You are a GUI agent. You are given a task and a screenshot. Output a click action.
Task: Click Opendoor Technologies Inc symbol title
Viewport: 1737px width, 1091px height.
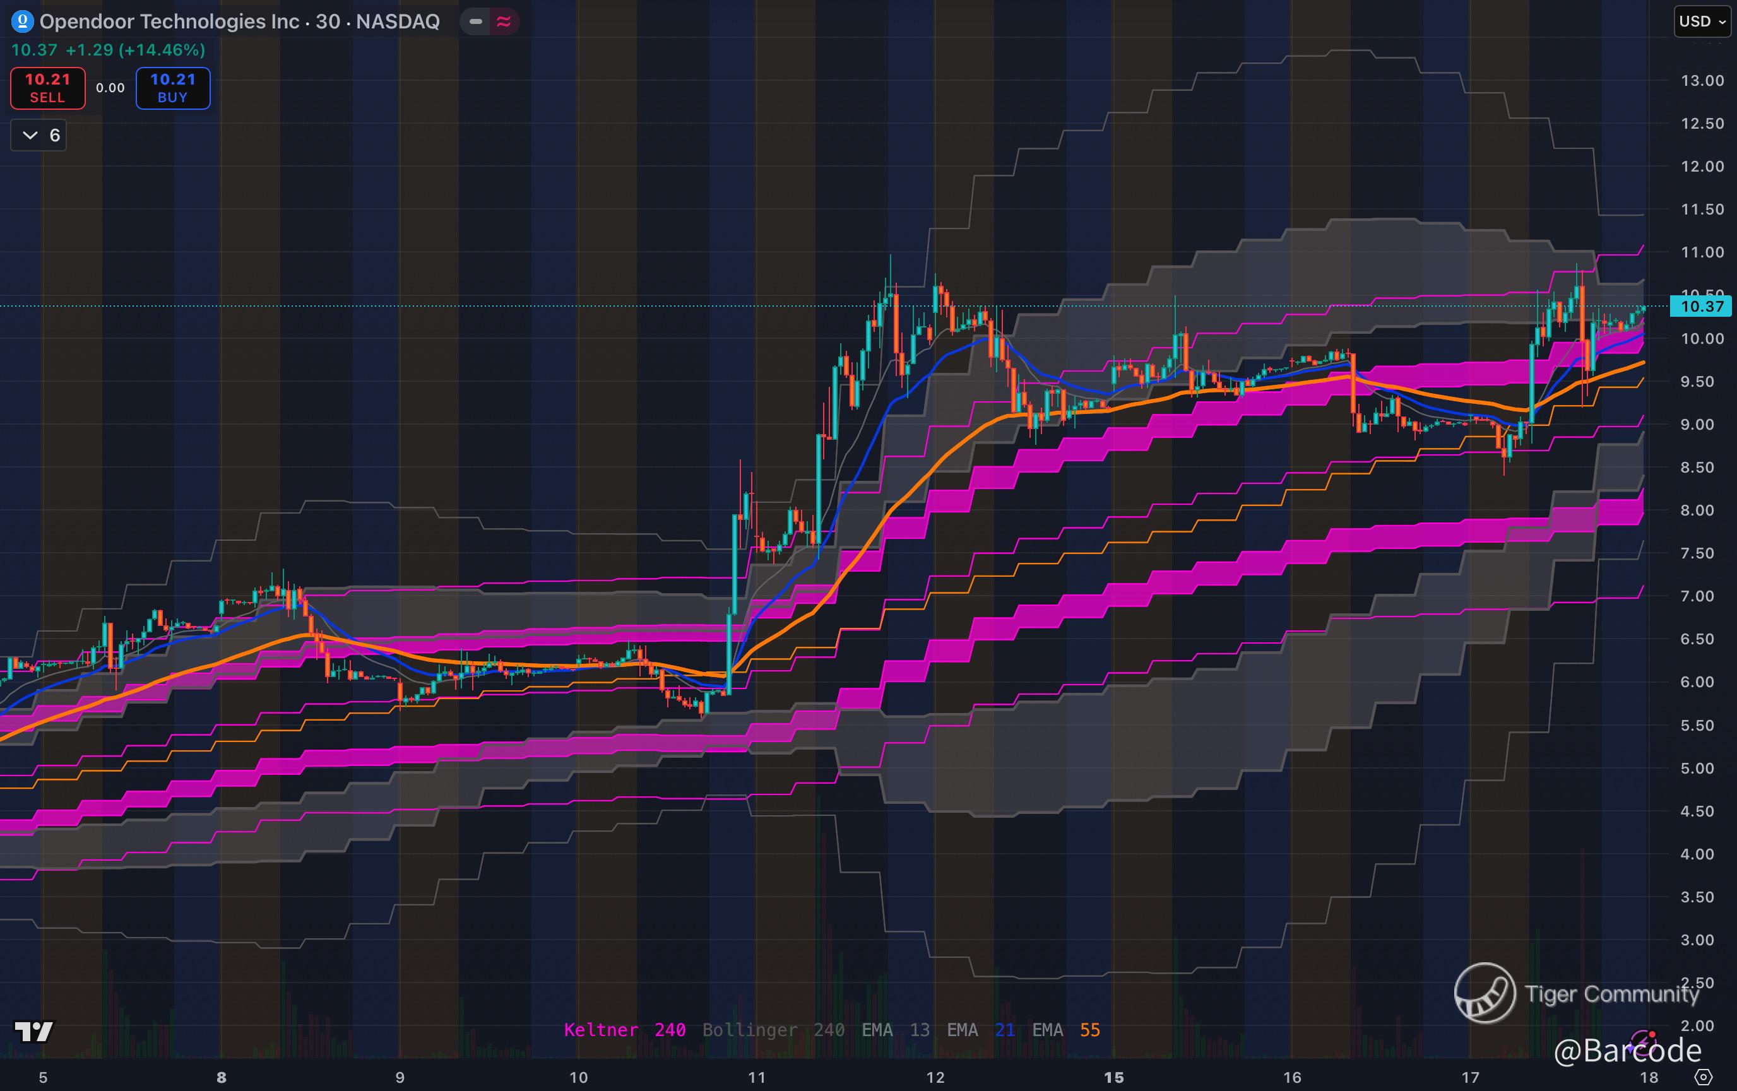[169, 21]
